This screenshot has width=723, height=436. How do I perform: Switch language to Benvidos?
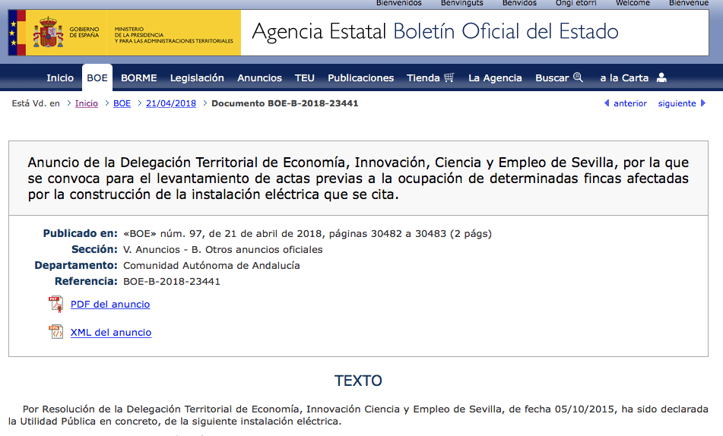tap(520, 3)
